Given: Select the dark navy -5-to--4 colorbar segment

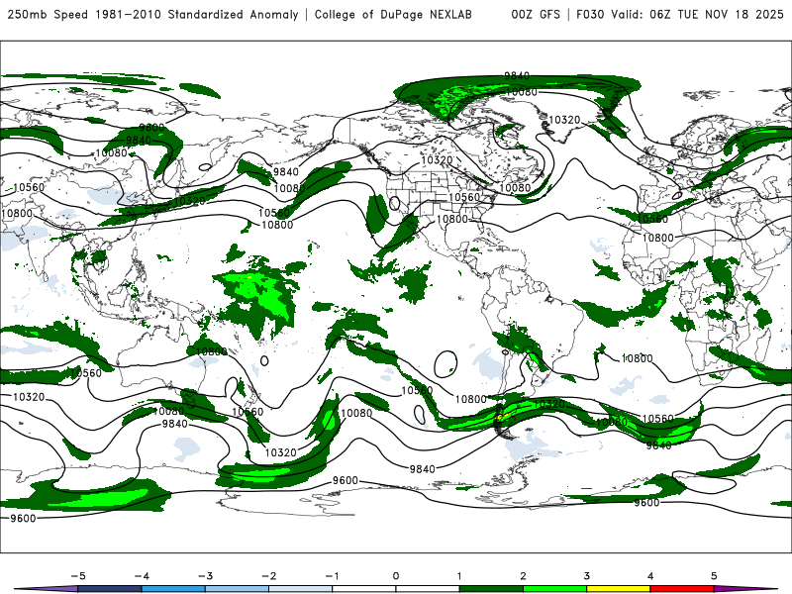Looking at the screenshot, I should coord(110,589).
